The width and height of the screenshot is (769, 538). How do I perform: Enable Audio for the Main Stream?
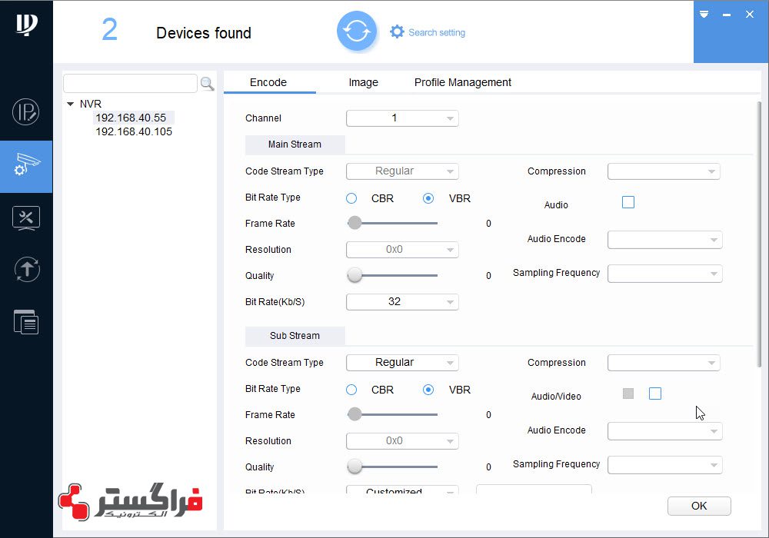[628, 202]
